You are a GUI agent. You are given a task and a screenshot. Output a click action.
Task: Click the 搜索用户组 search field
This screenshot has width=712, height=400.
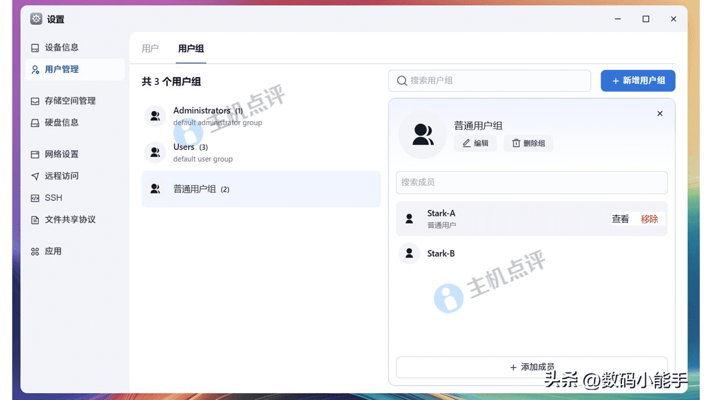click(489, 81)
